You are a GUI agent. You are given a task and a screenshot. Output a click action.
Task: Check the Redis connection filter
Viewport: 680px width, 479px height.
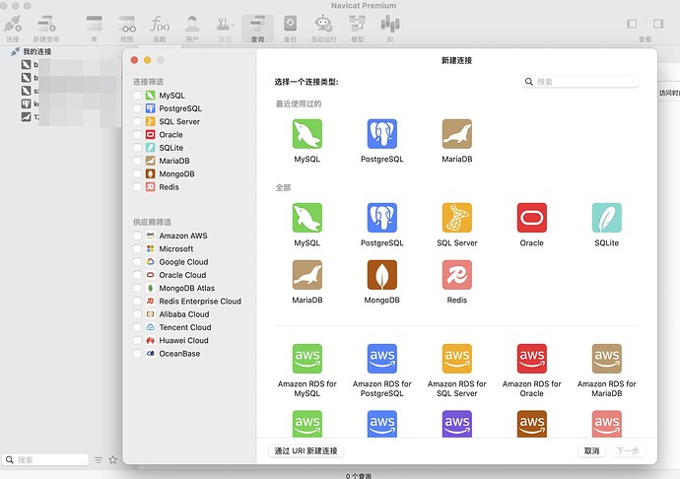point(137,187)
